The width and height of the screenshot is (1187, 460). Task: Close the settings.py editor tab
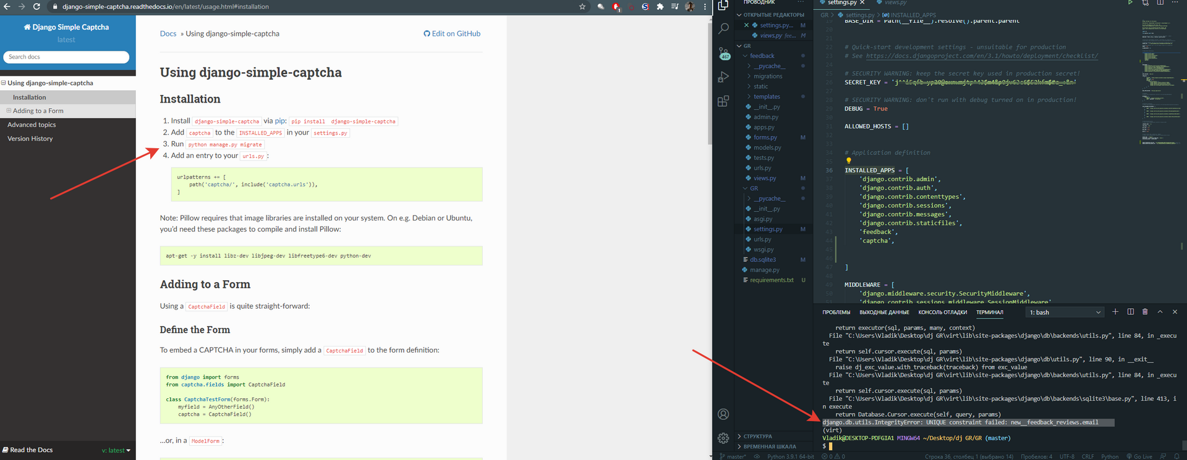(862, 2)
